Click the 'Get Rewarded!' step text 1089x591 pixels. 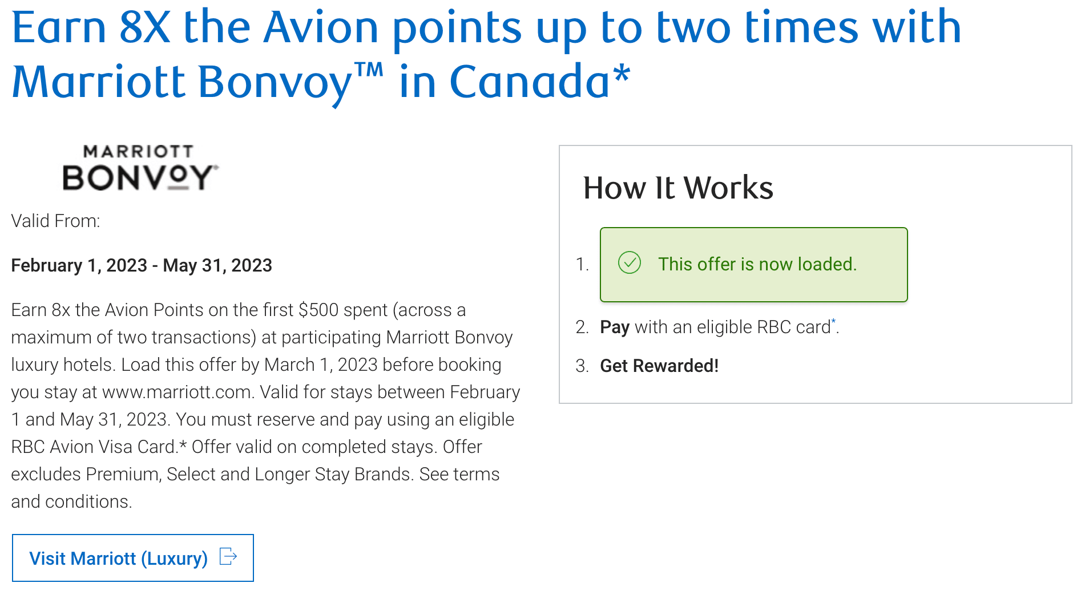pyautogui.click(x=659, y=366)
